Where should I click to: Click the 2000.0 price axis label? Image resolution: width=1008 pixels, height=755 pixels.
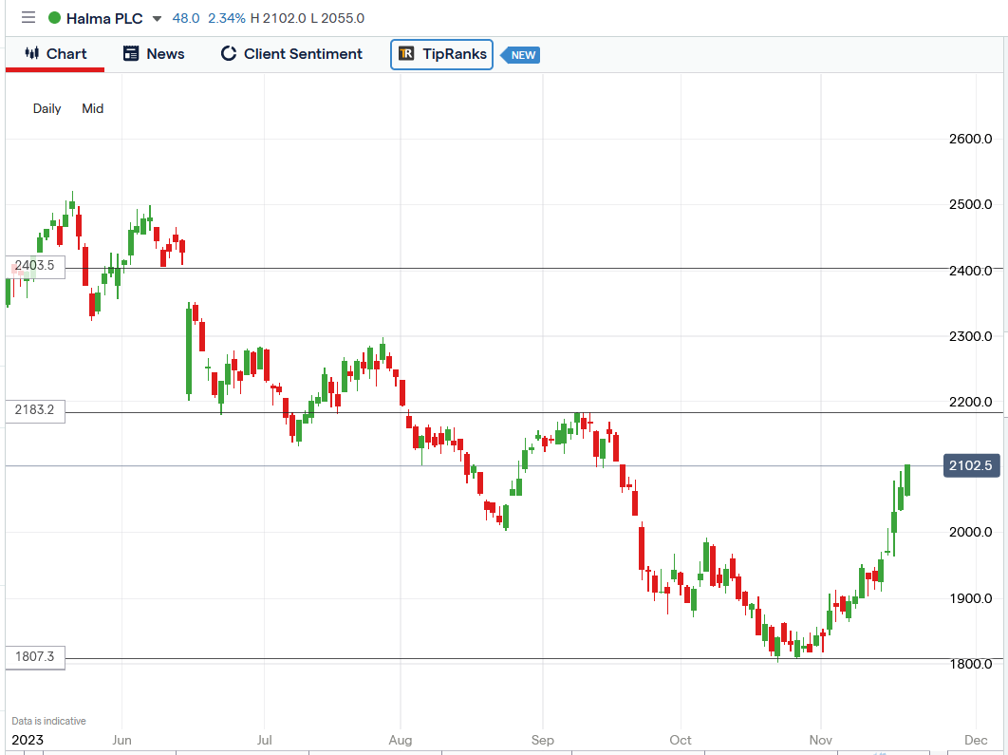971,532
